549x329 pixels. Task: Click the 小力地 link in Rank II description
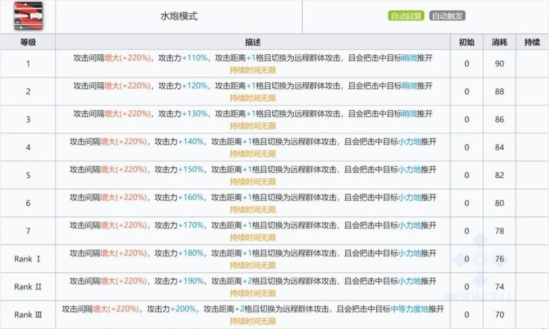410,281
